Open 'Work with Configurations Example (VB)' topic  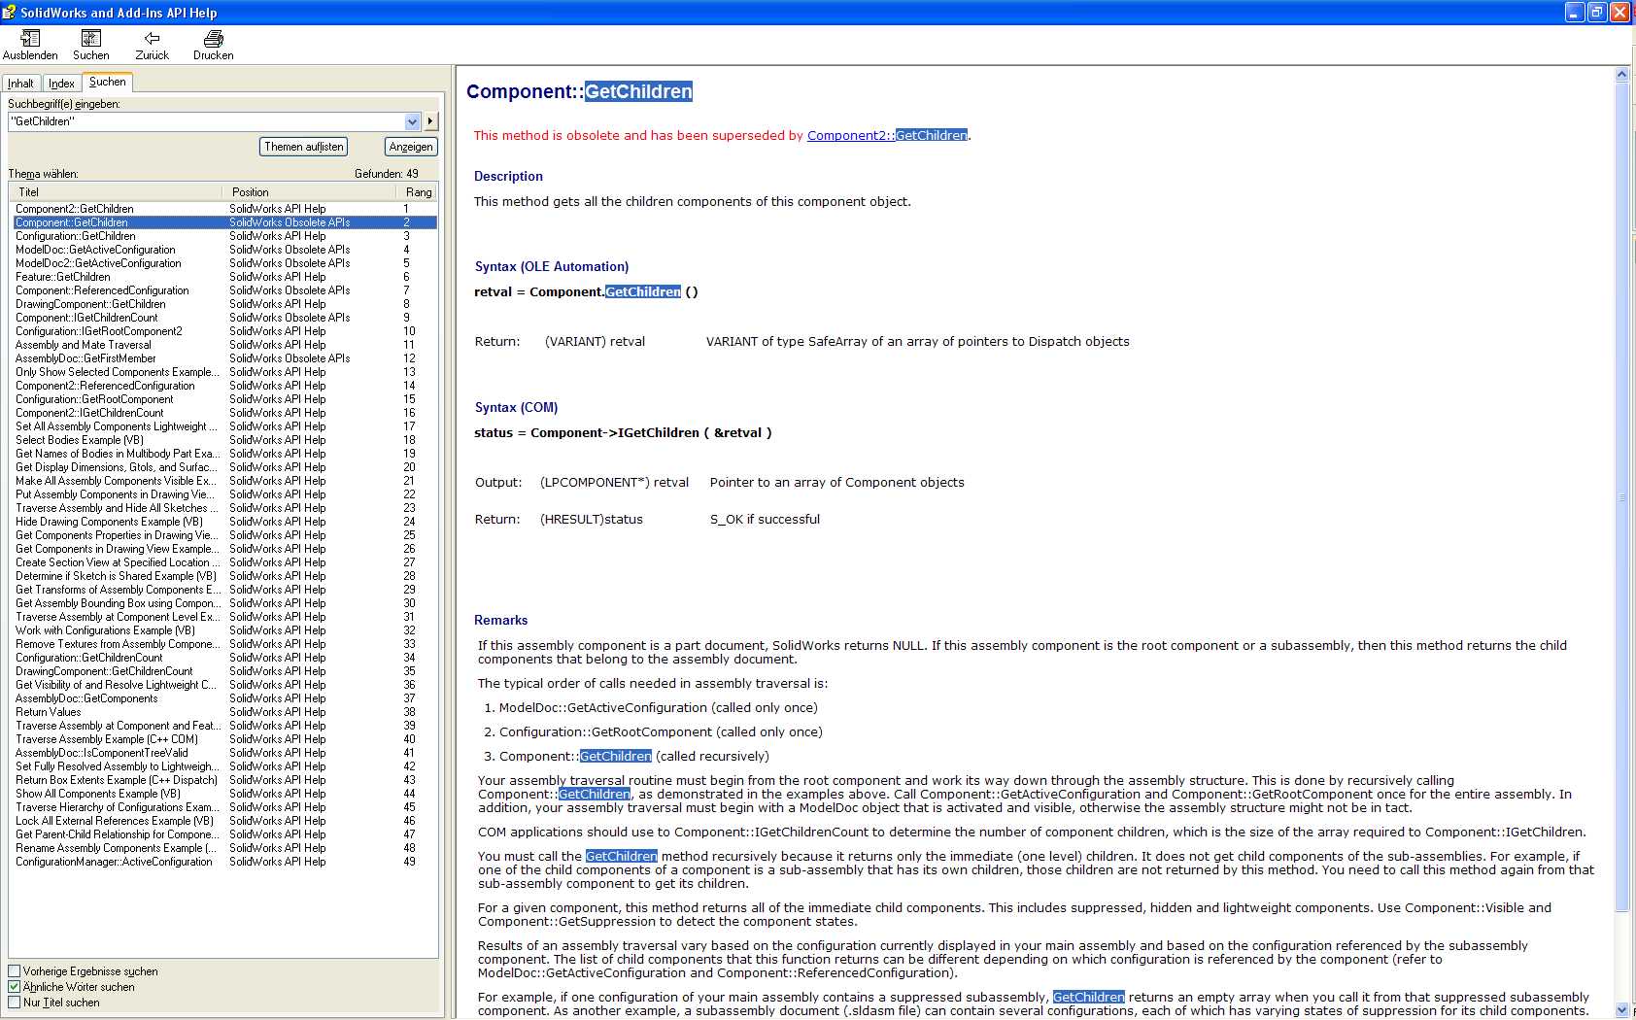(x=224, y=630)
